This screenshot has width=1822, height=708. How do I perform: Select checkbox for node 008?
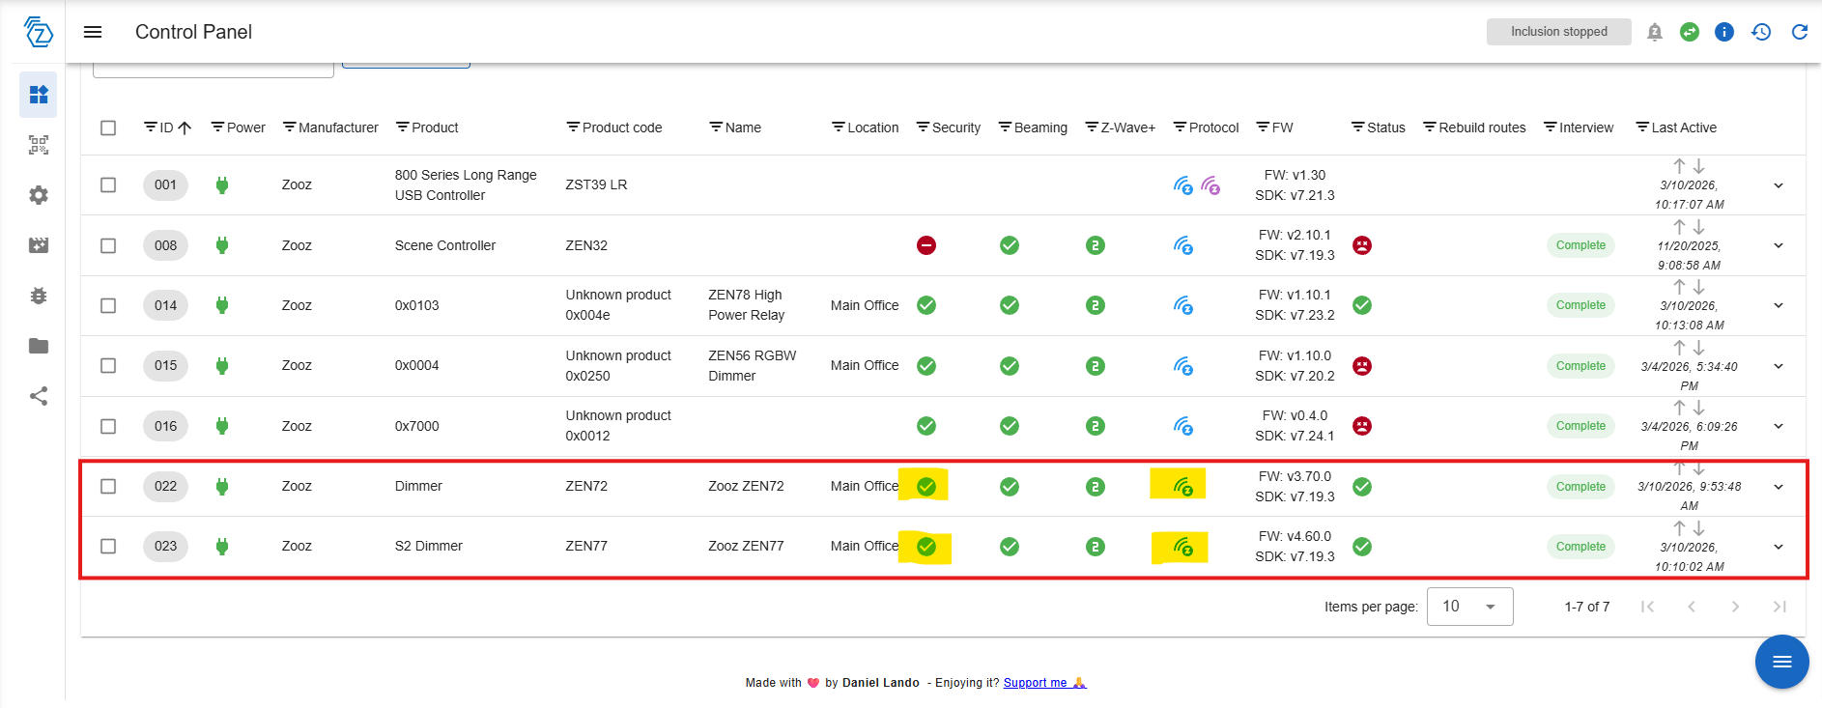[x=108, y=245]
